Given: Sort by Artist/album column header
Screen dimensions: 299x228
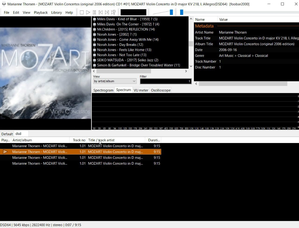Looking at the screenshot, I should pyautogui.click(x=40, y=140).
